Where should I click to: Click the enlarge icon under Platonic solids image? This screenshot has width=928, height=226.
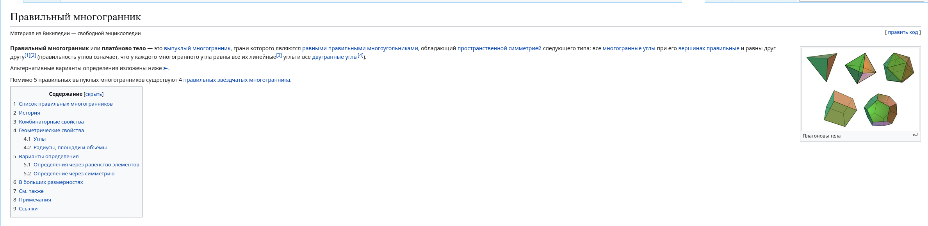coord(915,134)
